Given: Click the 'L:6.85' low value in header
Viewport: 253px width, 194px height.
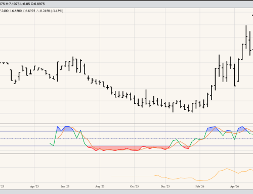Looking at the screenshot, I should click(25, 4).
